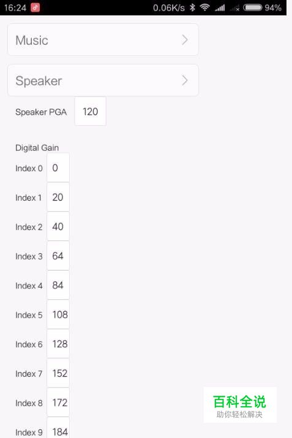Select the Index 5 field showing 108

click(58, 315)
